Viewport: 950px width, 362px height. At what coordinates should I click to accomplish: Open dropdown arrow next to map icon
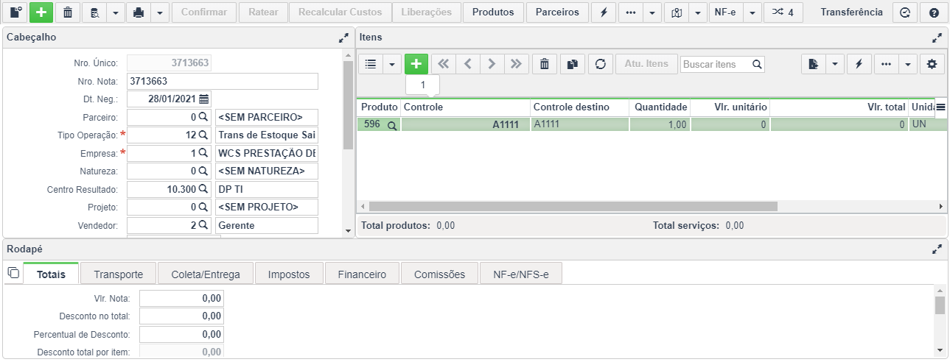pos(698,13)
